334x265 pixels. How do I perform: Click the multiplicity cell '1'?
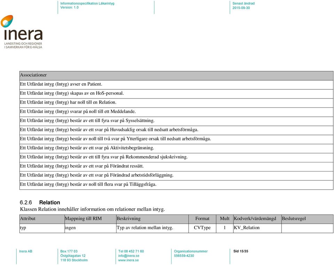point(225,228)
